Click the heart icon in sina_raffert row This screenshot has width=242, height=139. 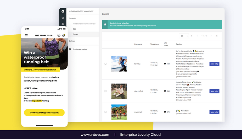click(x=165, y=91)
